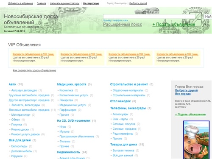This screenshot has height=159, width=212.
Task: Click the search input field in header
Action: [x=149, y=17]
